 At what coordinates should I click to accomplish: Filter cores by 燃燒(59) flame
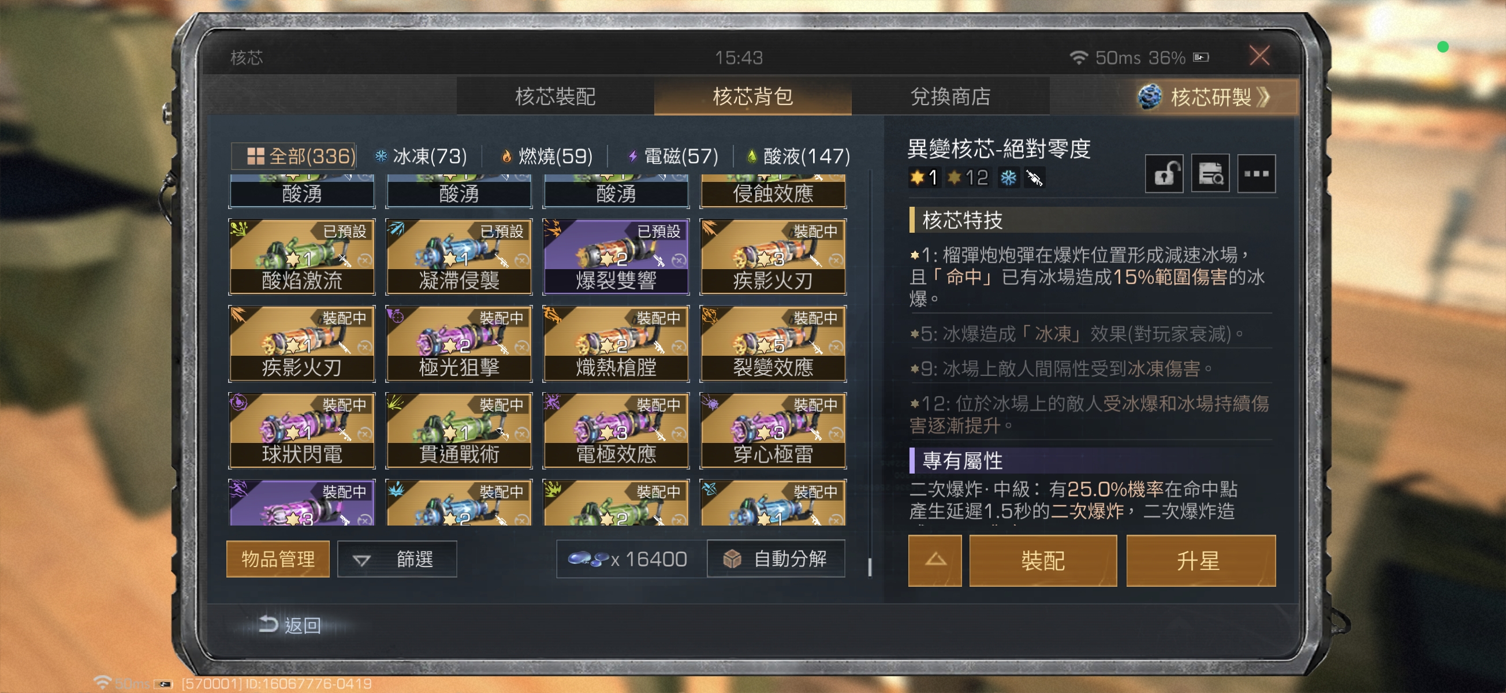pyautogui.click(x=547, y=156)
